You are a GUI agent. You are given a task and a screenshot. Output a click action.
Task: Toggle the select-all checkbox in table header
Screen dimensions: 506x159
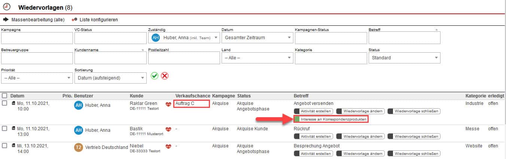[4, 96]
